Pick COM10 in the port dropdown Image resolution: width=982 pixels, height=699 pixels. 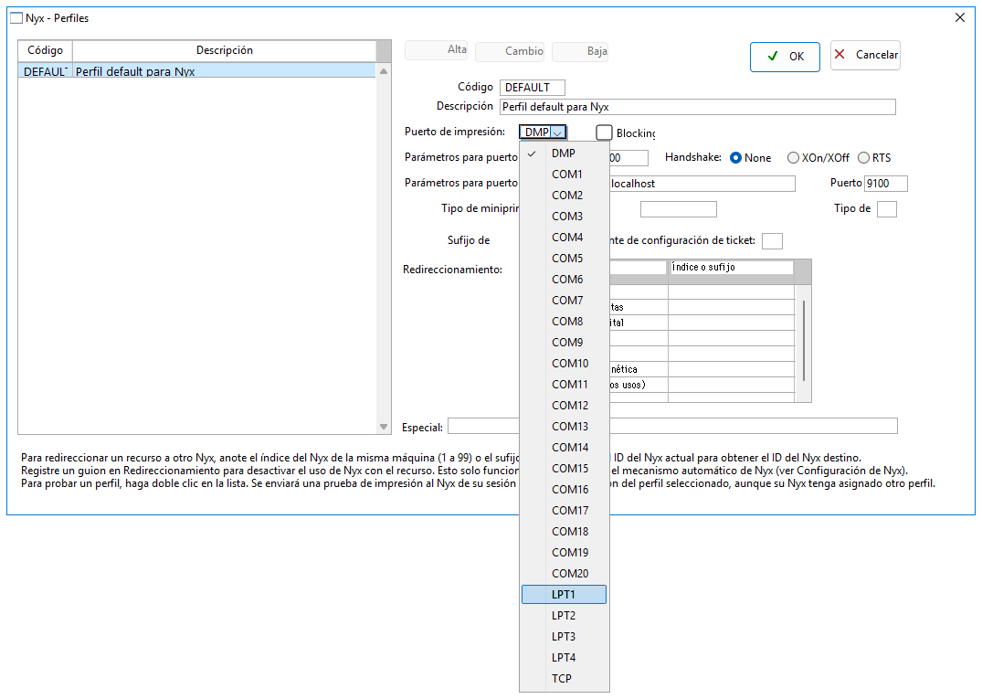(564, 364)
